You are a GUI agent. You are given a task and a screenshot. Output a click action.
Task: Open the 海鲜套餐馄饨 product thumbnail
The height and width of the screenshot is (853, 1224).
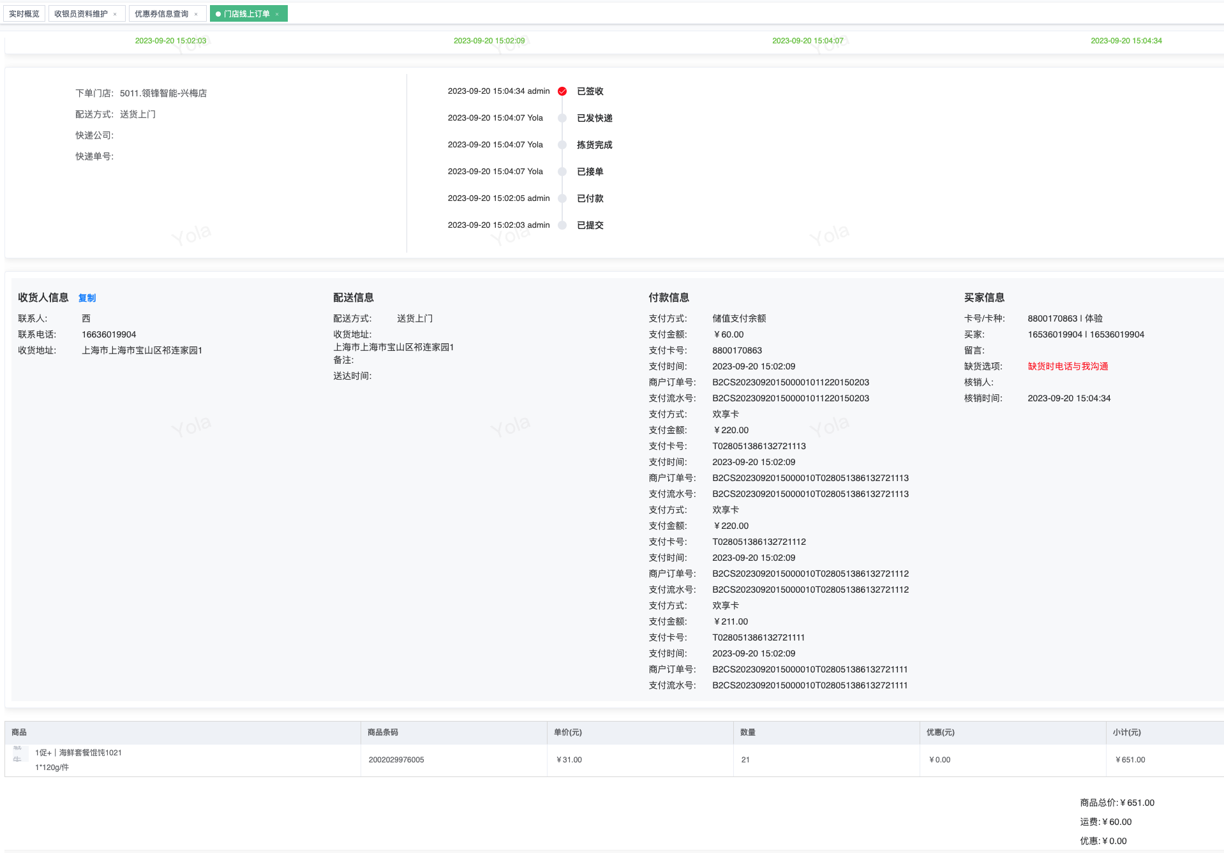(x=18, y=755)
